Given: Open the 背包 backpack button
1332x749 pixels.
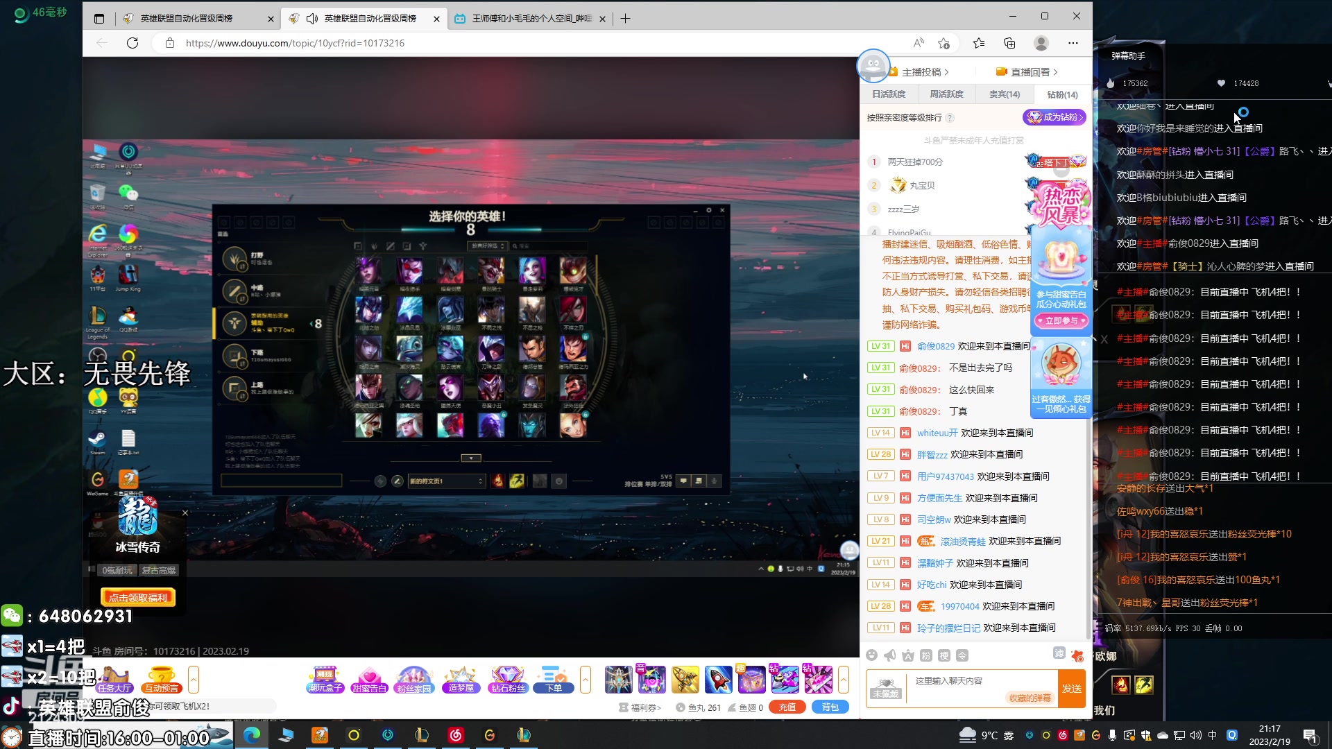Looking at the screenshot, I should pyautogui.click(x=830, y=707).
